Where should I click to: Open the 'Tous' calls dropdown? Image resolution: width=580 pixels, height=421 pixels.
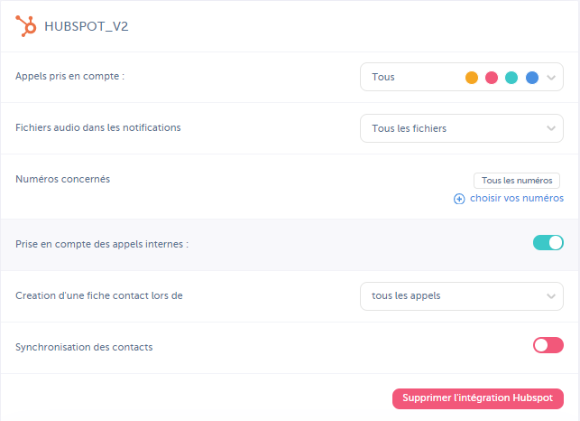(x=462, y=77)
